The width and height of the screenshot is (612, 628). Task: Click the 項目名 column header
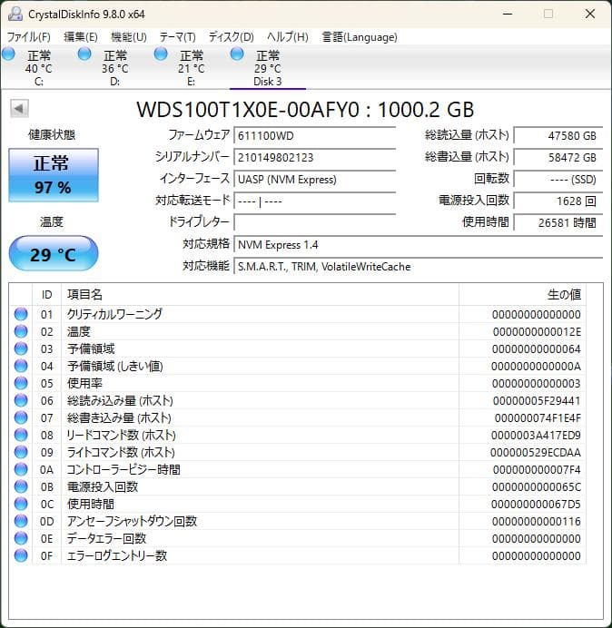(260, 295)
